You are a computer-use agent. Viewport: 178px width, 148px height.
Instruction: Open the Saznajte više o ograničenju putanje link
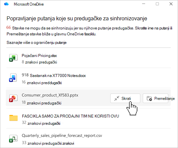tap(36, 43)
